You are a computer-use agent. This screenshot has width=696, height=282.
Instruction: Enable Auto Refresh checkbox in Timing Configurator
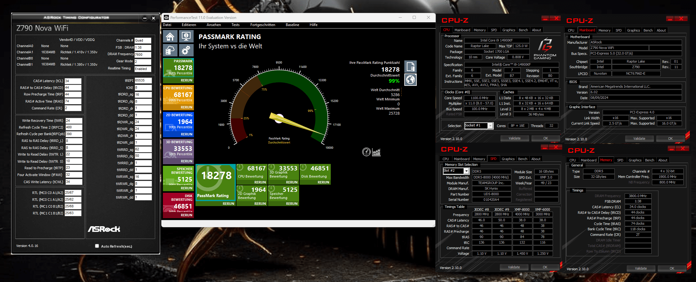click(97, 246)
